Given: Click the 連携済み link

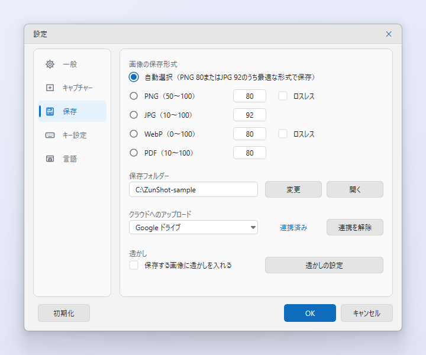Looking at the screenshot, I should point(293,227).
